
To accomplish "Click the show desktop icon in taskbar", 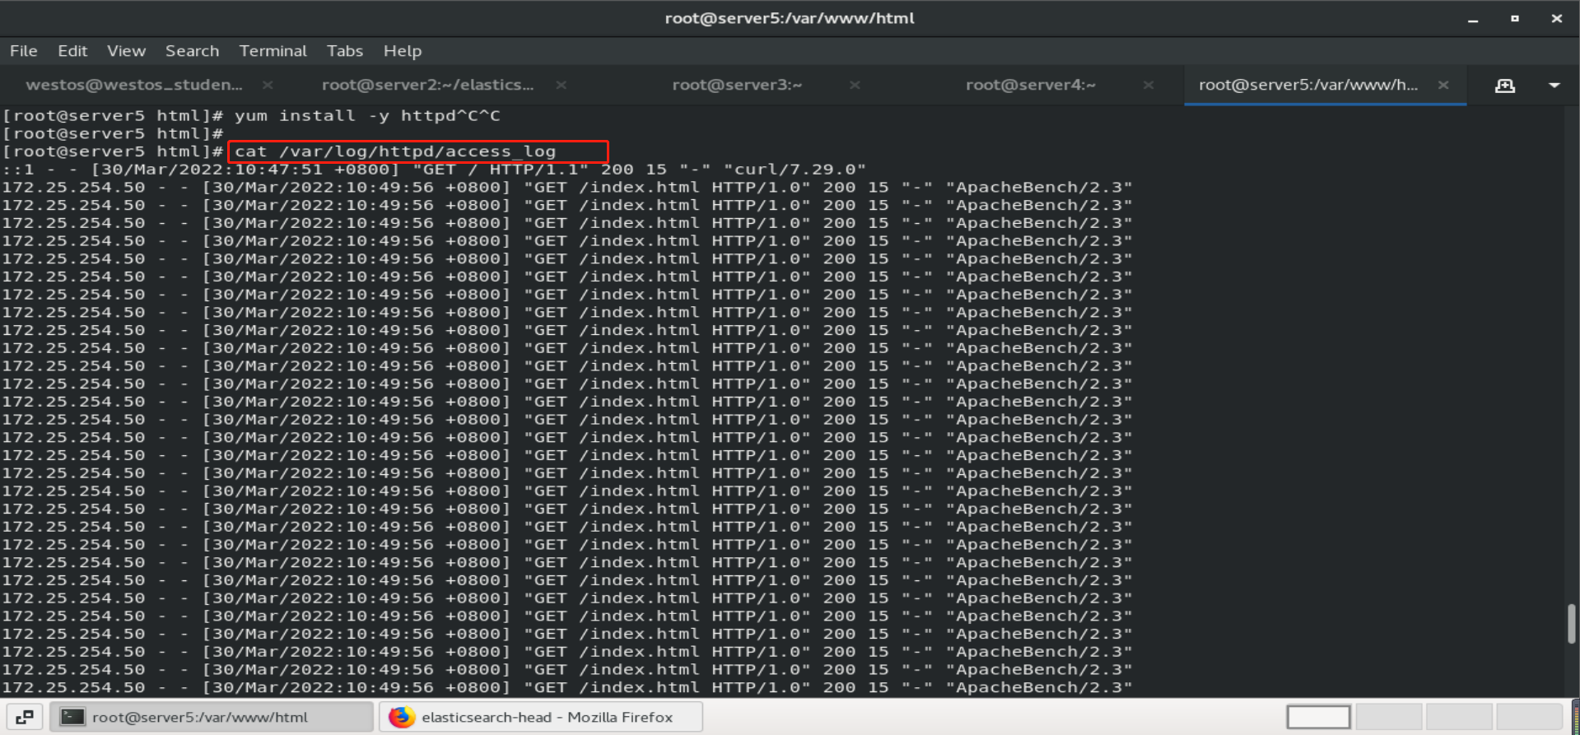I will [x=25, y=717].
